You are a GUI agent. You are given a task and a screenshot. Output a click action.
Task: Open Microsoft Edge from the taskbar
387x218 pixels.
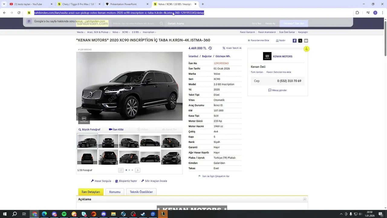(44, 214)
